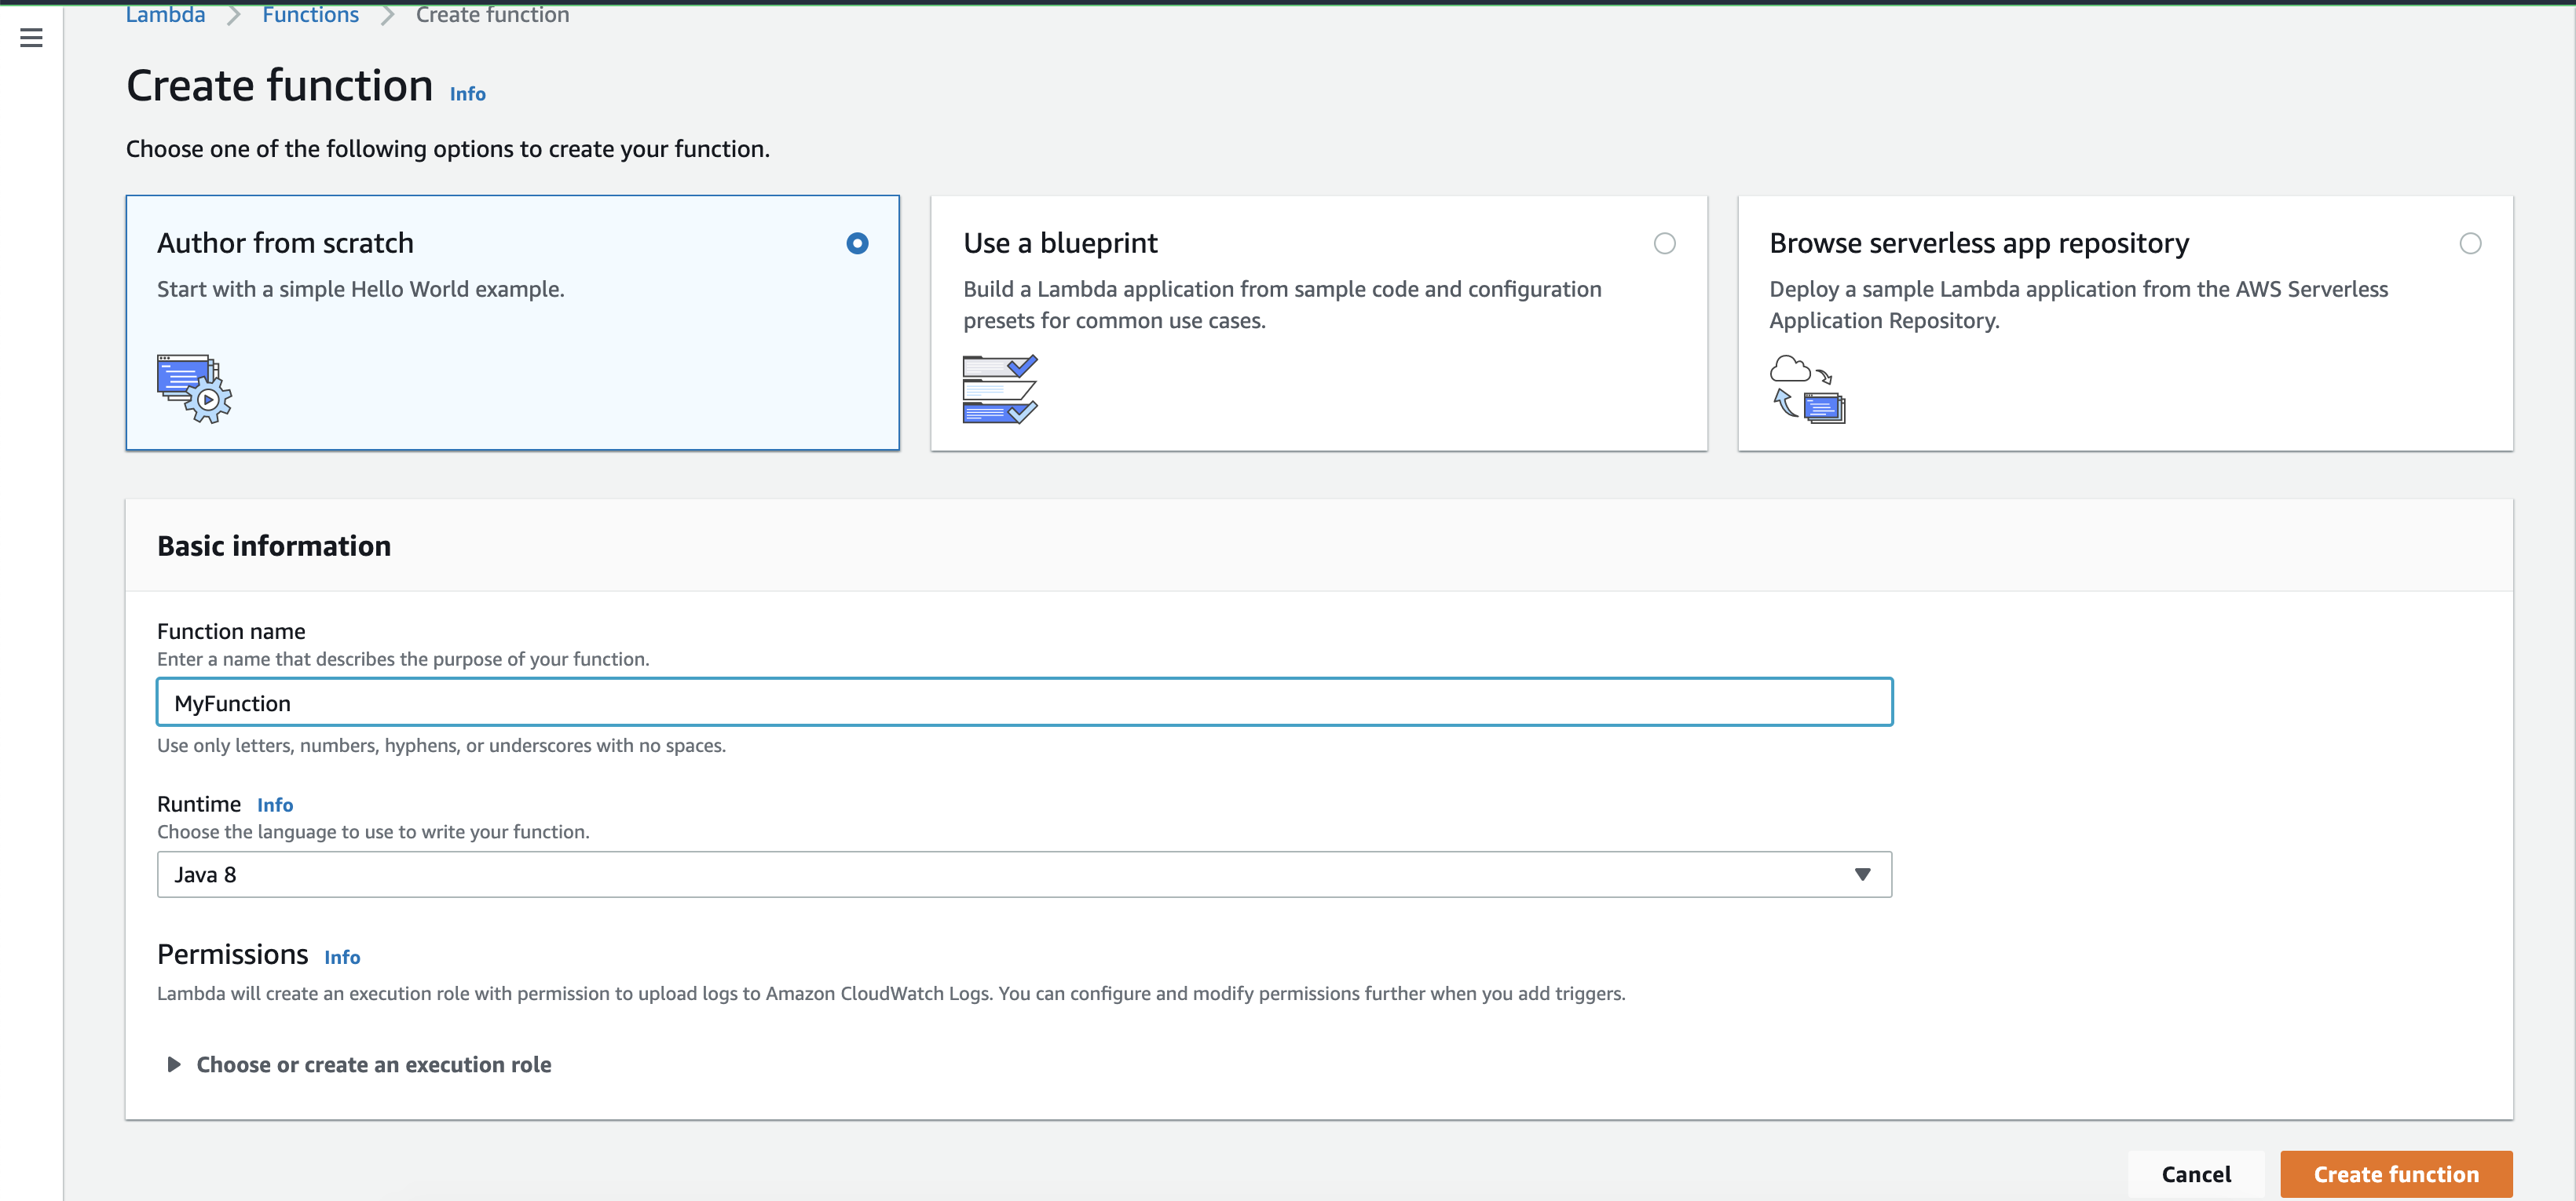Click the Author from scratch gear illustration
Image resolution: width=2576 pixels, height=1201 pixels.
tap(193, 389)
